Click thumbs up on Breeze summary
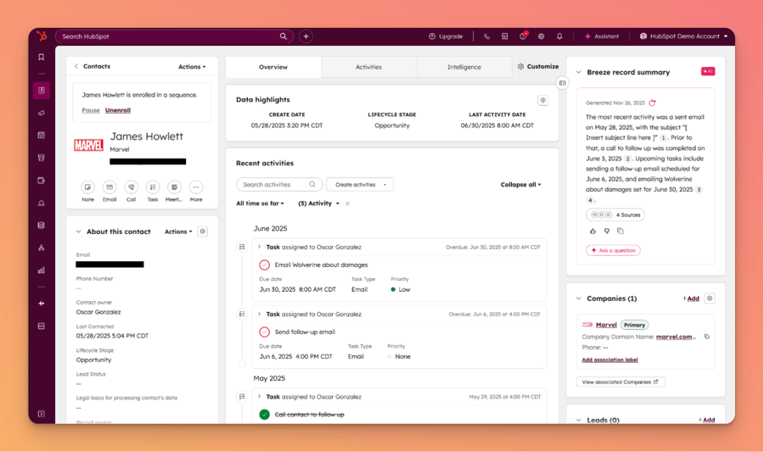Image resolution: width=764 pixels, height=452 pixels. pos(593,231)
